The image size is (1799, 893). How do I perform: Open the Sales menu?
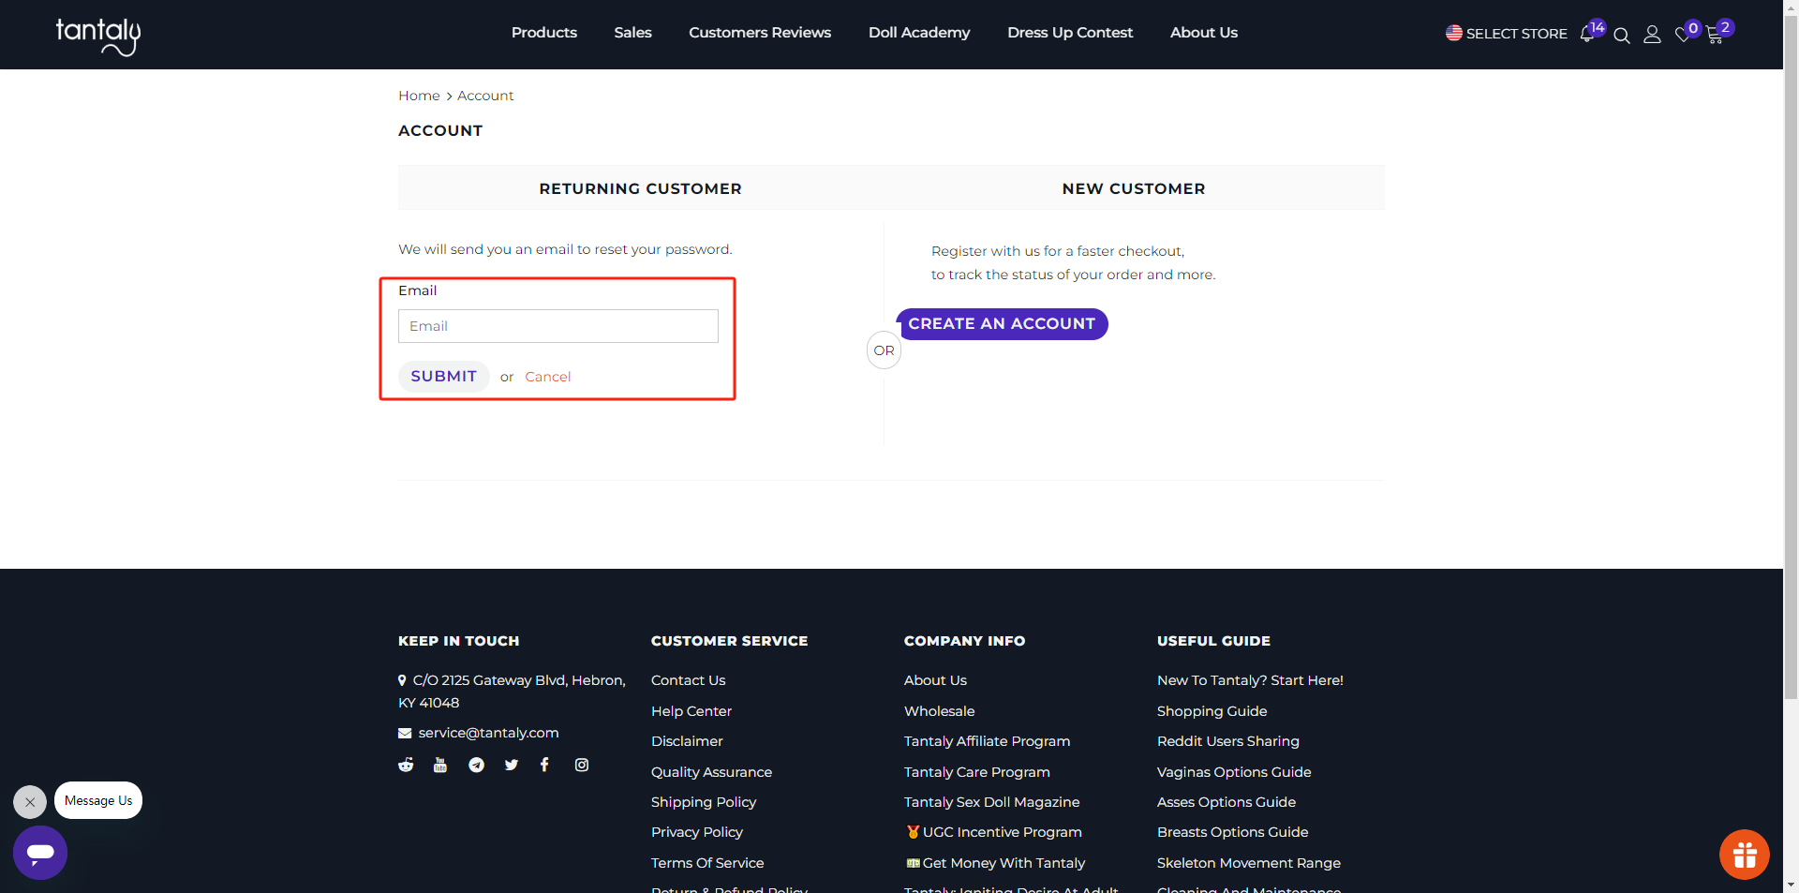coord(633,33)
